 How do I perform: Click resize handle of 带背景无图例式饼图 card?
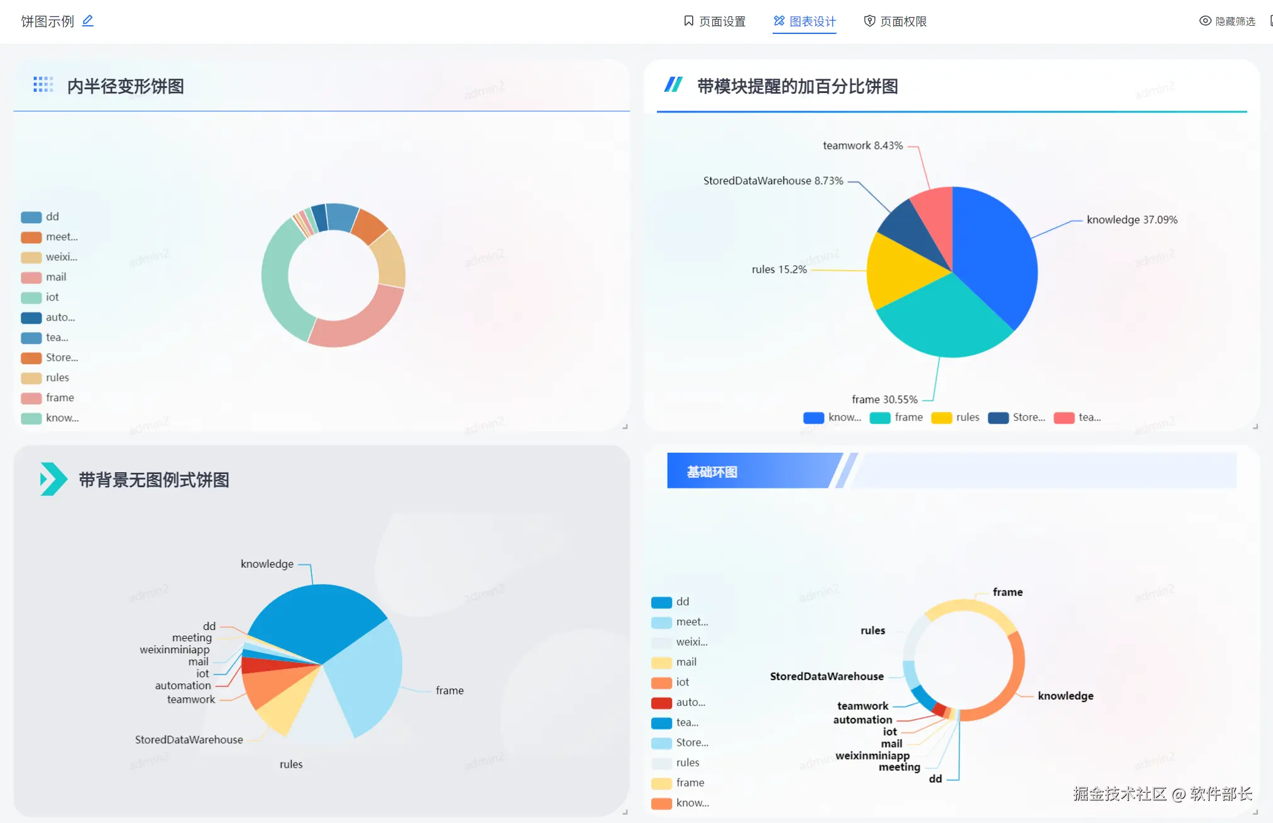625,812
